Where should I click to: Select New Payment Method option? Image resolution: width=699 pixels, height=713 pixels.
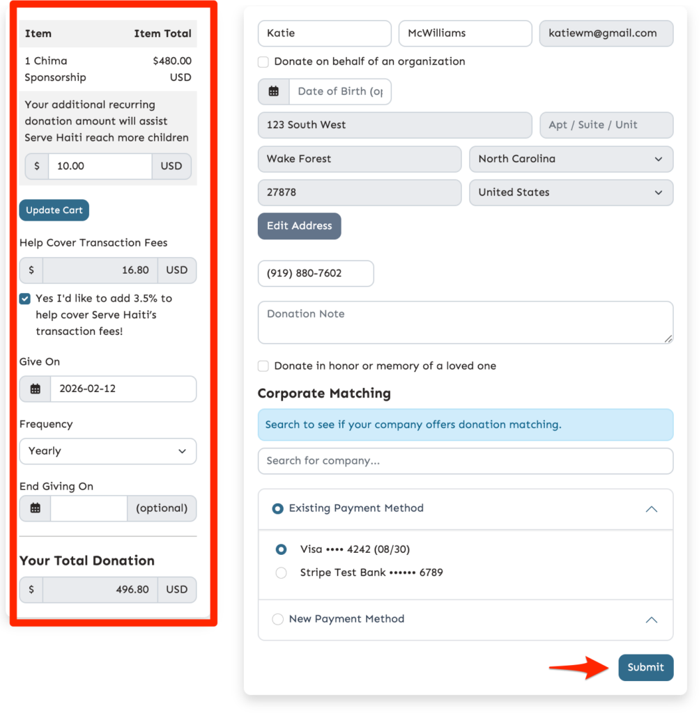[x=278, y=619]
